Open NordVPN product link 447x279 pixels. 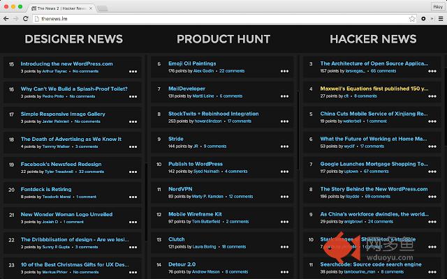(180, 189)
